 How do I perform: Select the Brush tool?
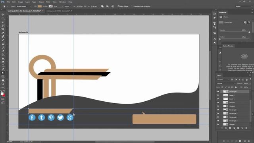point(3,40)
